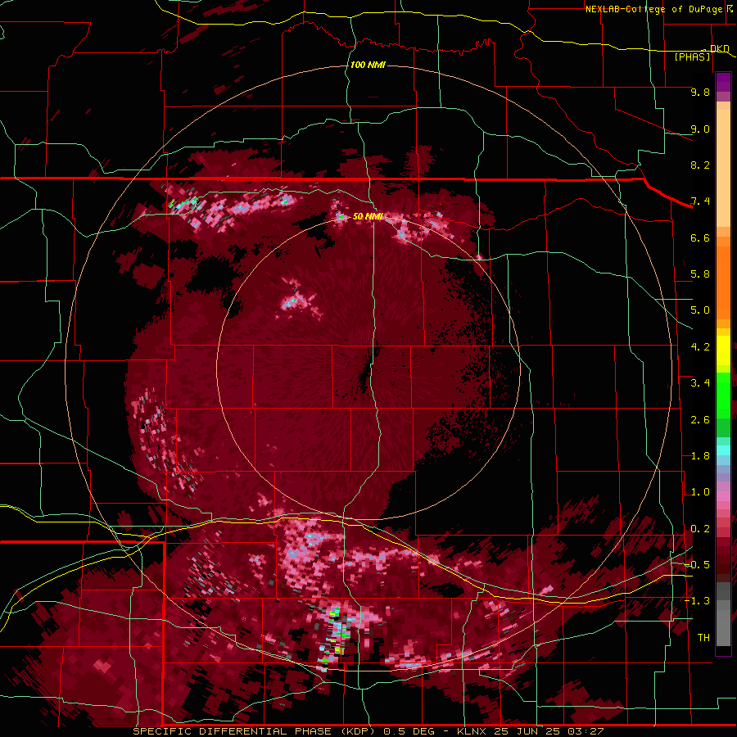Pick the cyan segment of the color bar
The height and width of the screenshot is (737, 737).
[x=723, y=450]
